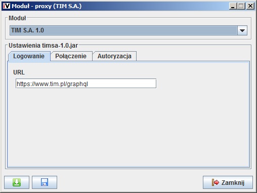Viewport: 257px width, 193px height.
Task: Click the iV application icon in title bar
Action: [x=7, y=6]
